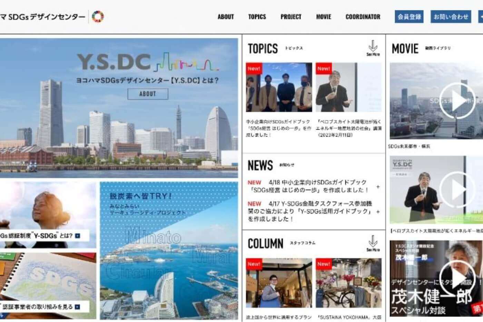483x322 pixels.
Task: Click the See More arrow in TOPICS
Action: tap(373, 48)
